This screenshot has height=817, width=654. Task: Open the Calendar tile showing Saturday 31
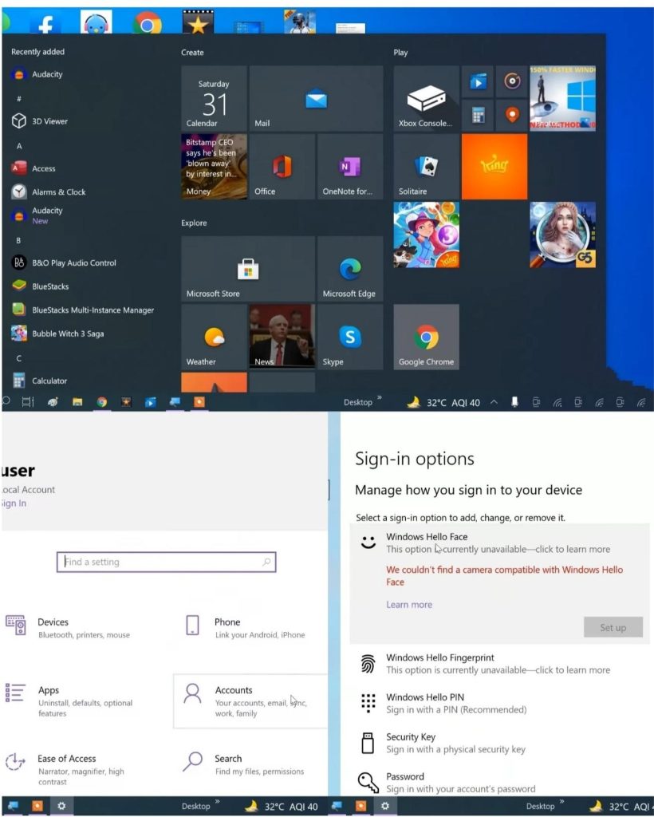(x=214, y=98)
